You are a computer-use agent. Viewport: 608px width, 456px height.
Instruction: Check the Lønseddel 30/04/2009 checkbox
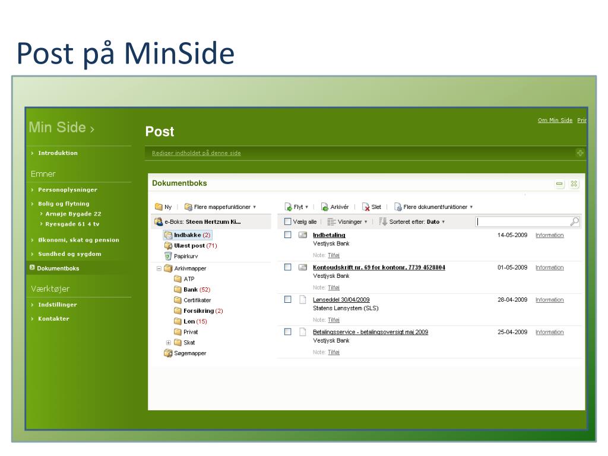[x=288, y=299]
